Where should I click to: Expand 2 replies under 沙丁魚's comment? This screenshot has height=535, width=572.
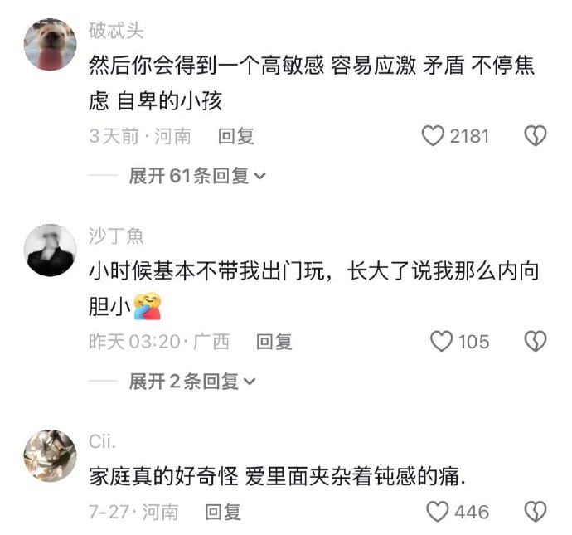tap(192, 382)
